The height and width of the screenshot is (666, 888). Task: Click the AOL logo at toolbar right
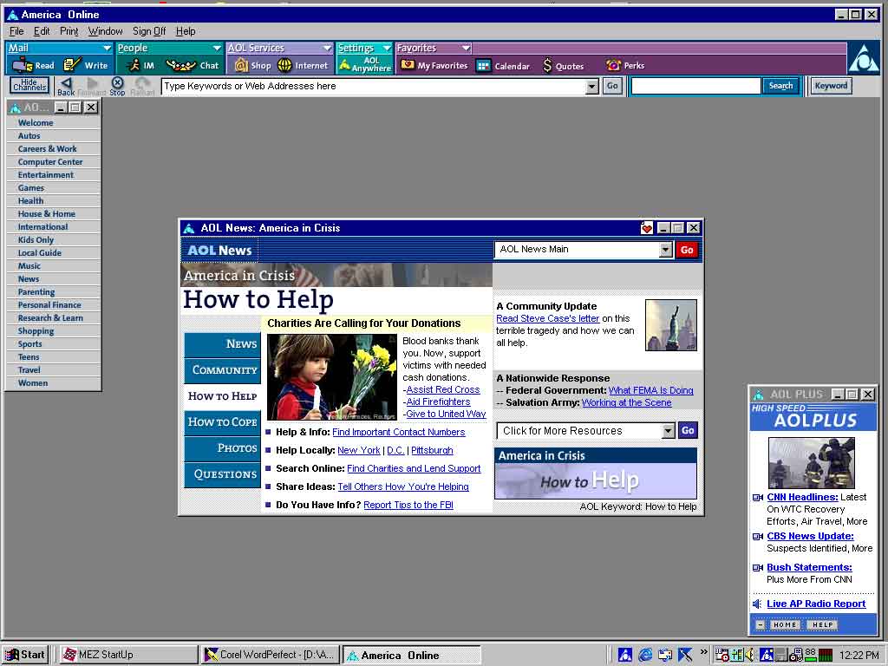(864, 59)
